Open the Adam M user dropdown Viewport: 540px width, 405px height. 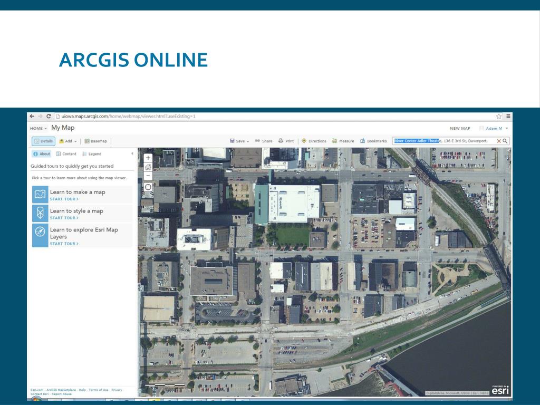[x=494, y=129]
